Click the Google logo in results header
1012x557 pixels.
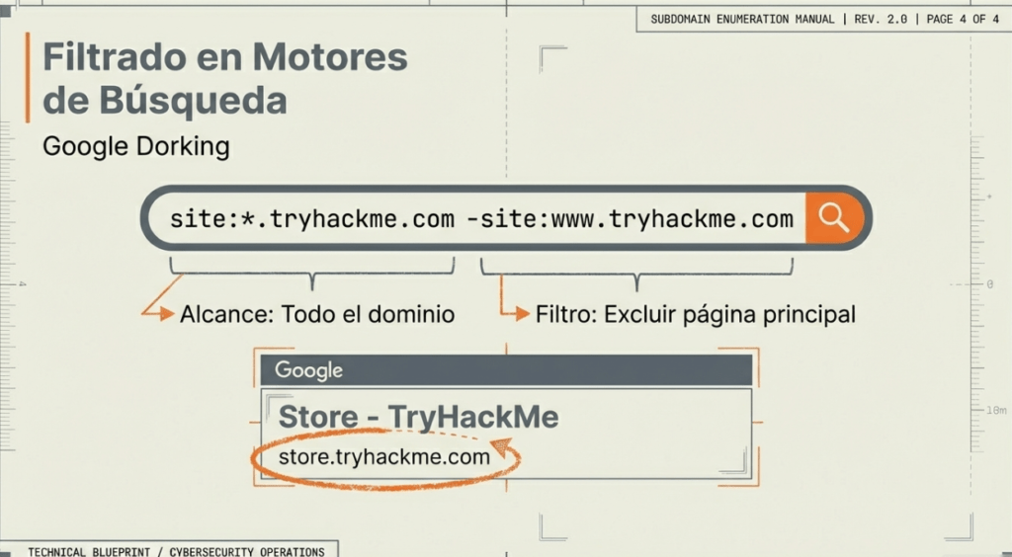[308, 370]
